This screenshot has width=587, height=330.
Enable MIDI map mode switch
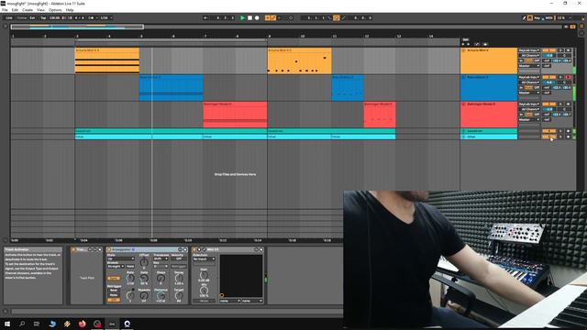[548, 17]
